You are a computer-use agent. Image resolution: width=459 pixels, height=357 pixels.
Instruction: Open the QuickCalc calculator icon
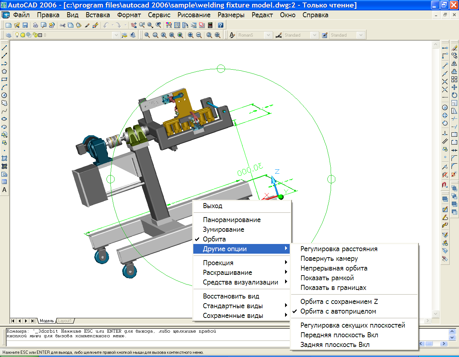pos(210,25)
